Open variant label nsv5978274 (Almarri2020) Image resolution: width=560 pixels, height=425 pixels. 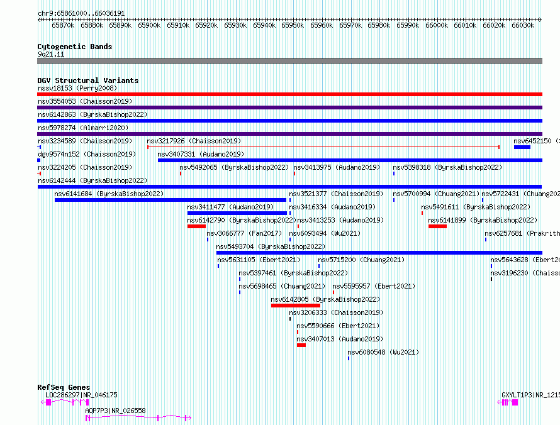click(x=83, y=128)
